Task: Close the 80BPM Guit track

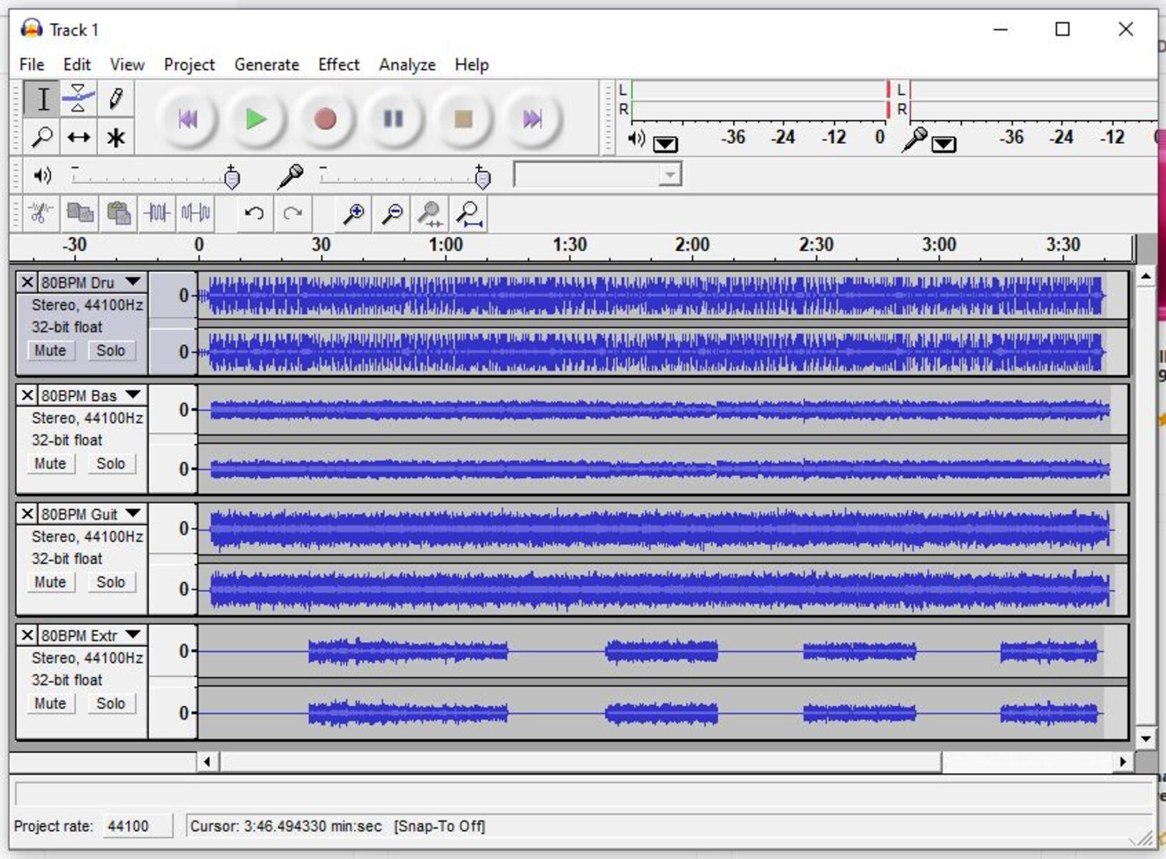Action: click(x=27, y=514)
